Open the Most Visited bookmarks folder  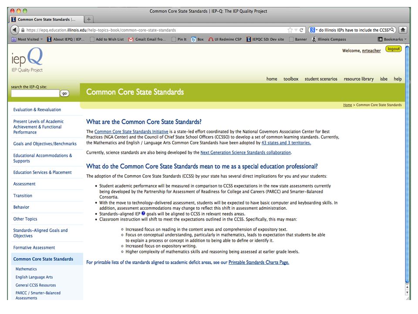click(x=27, y=39)
